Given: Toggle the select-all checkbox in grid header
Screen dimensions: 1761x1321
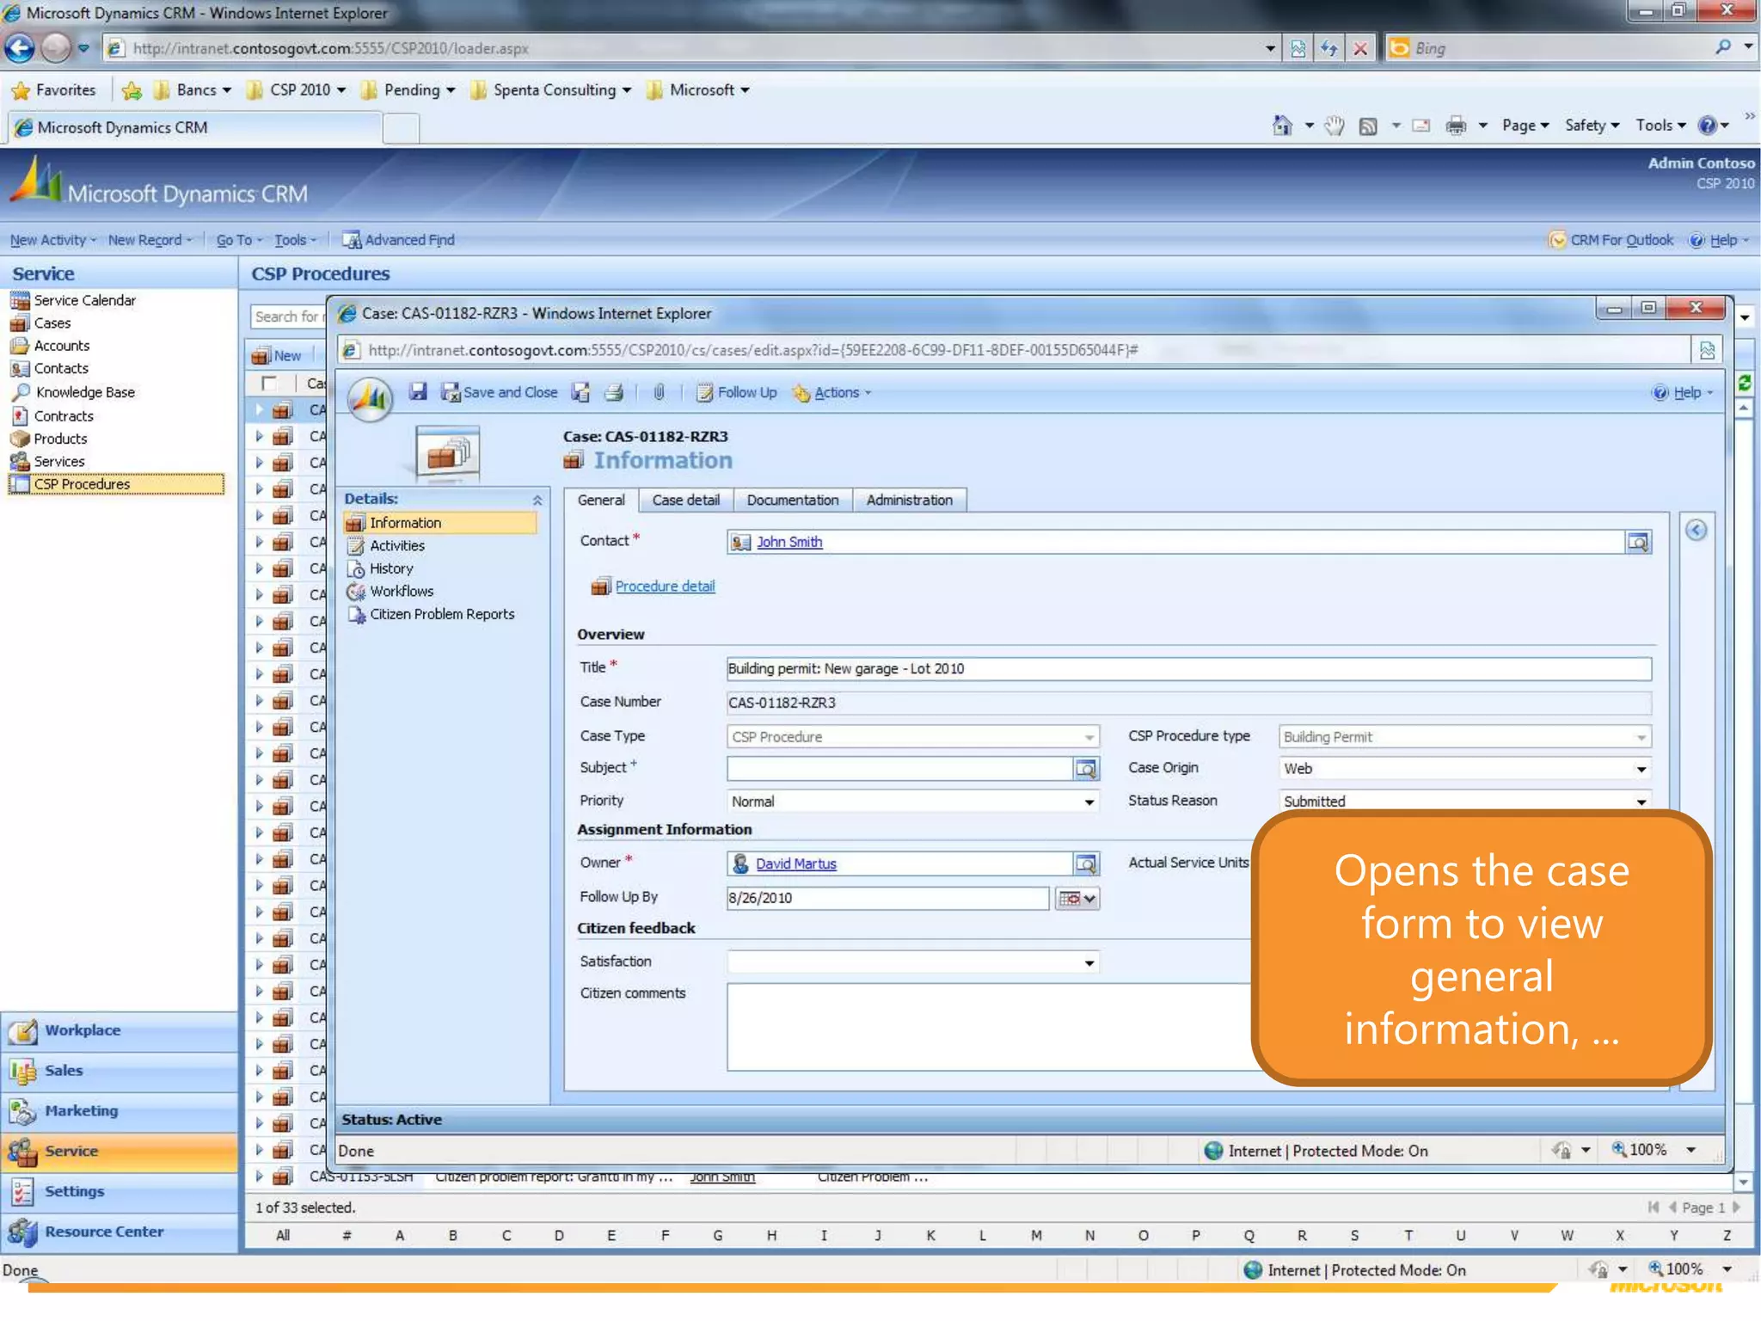Looking at the screenshot, I should (269, 383).
